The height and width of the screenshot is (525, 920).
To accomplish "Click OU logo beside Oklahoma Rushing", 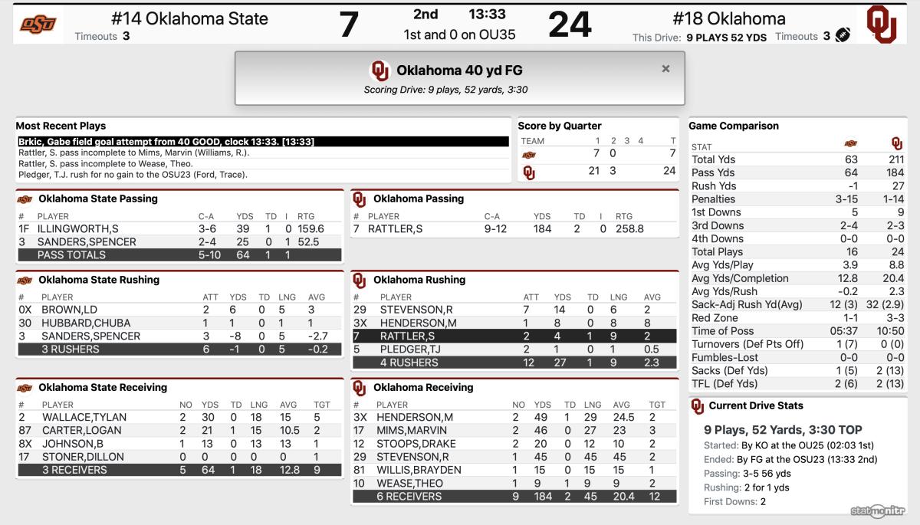I will 360,280.
